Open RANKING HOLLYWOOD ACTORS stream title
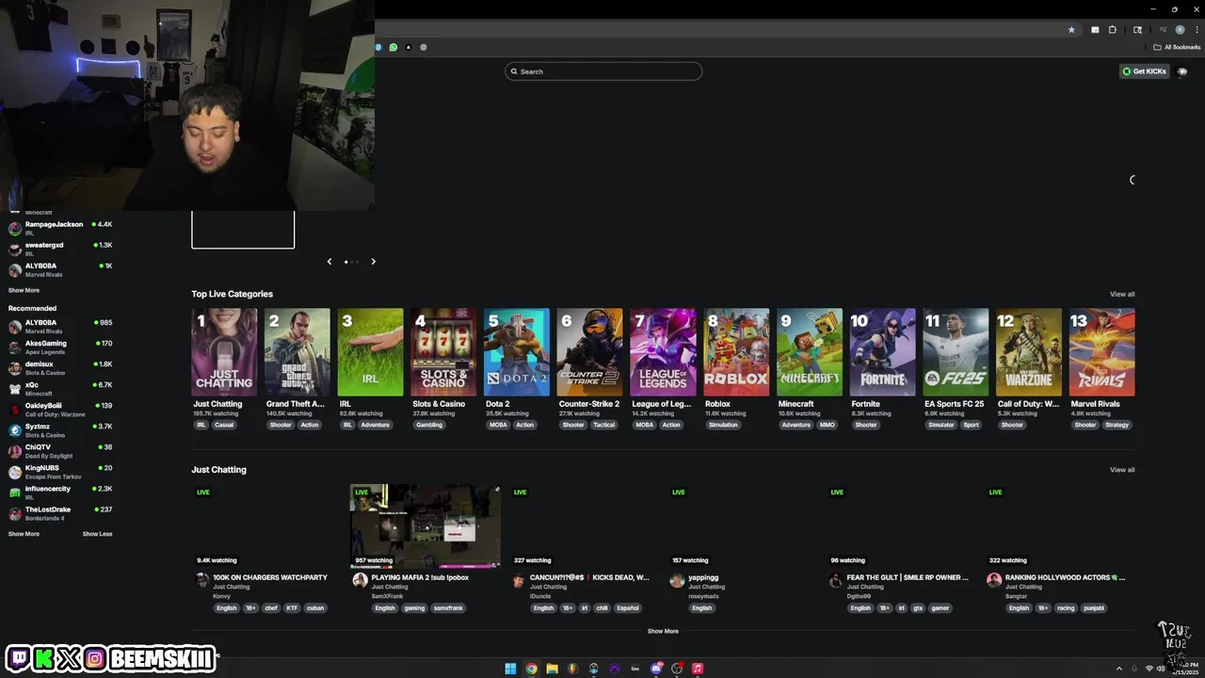 (1065, 577)
